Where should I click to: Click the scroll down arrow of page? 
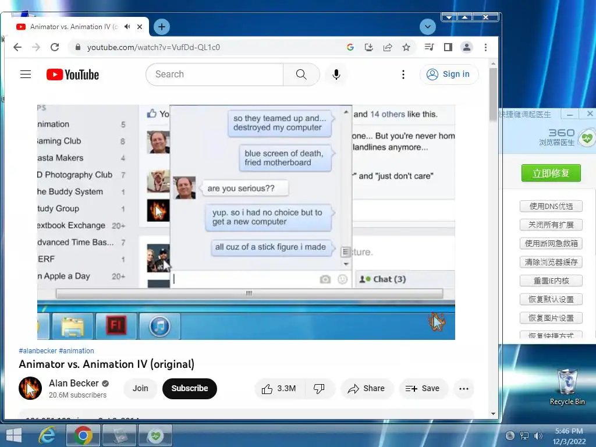click(x=493, y=414)
